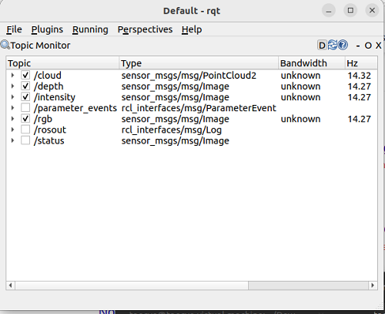Expand the /rosout topic tree row
This screenshot has height=314, width=385.
click(12, 130)
